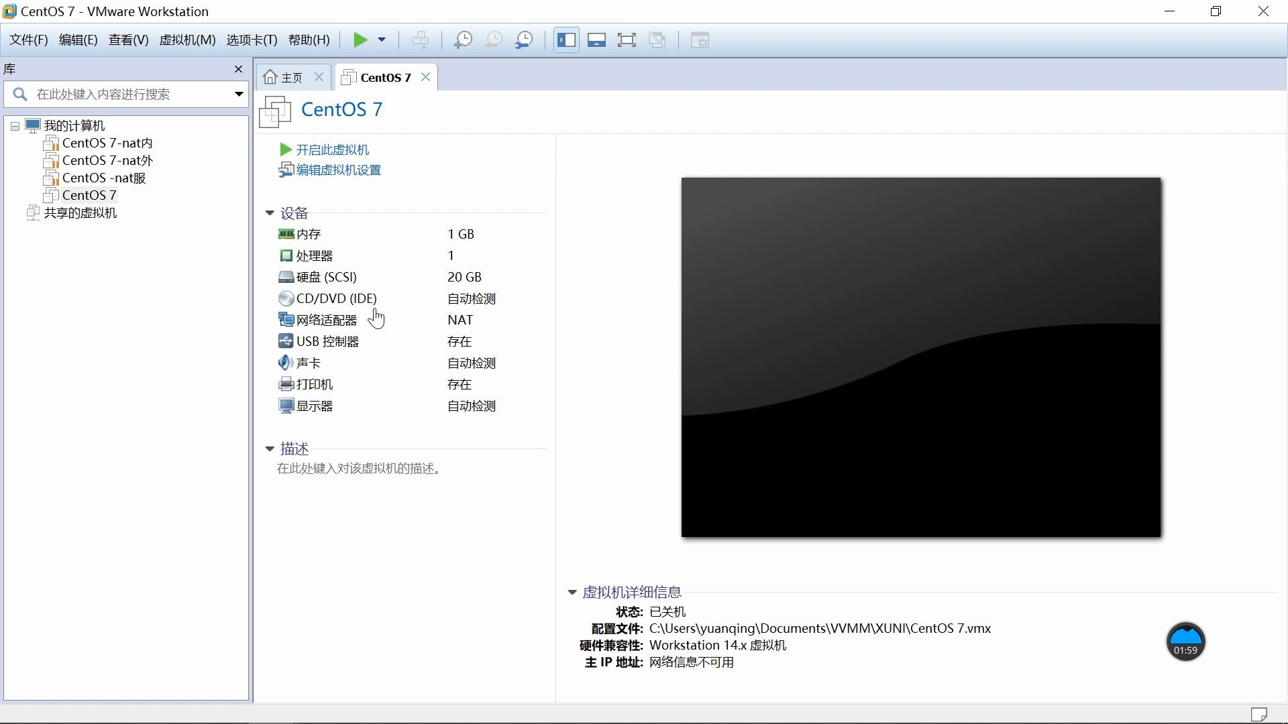Click 编辑虚拟机设置 link

coord(337,170)
